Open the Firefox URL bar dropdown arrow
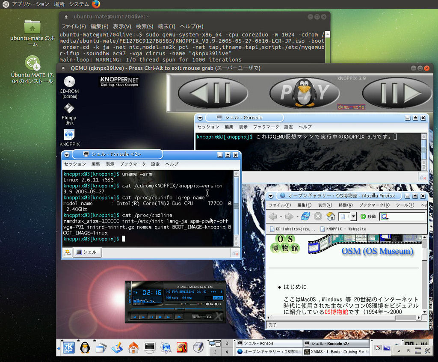 pos(354,217)
